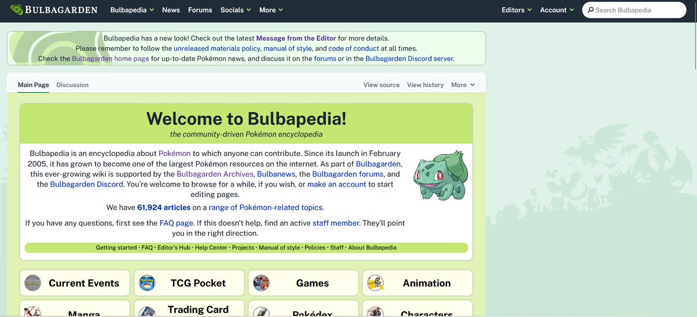Click the Pokémon link in the intro
Image resolution: width=697 pixels, height=317 pixels.
(174, 154)
